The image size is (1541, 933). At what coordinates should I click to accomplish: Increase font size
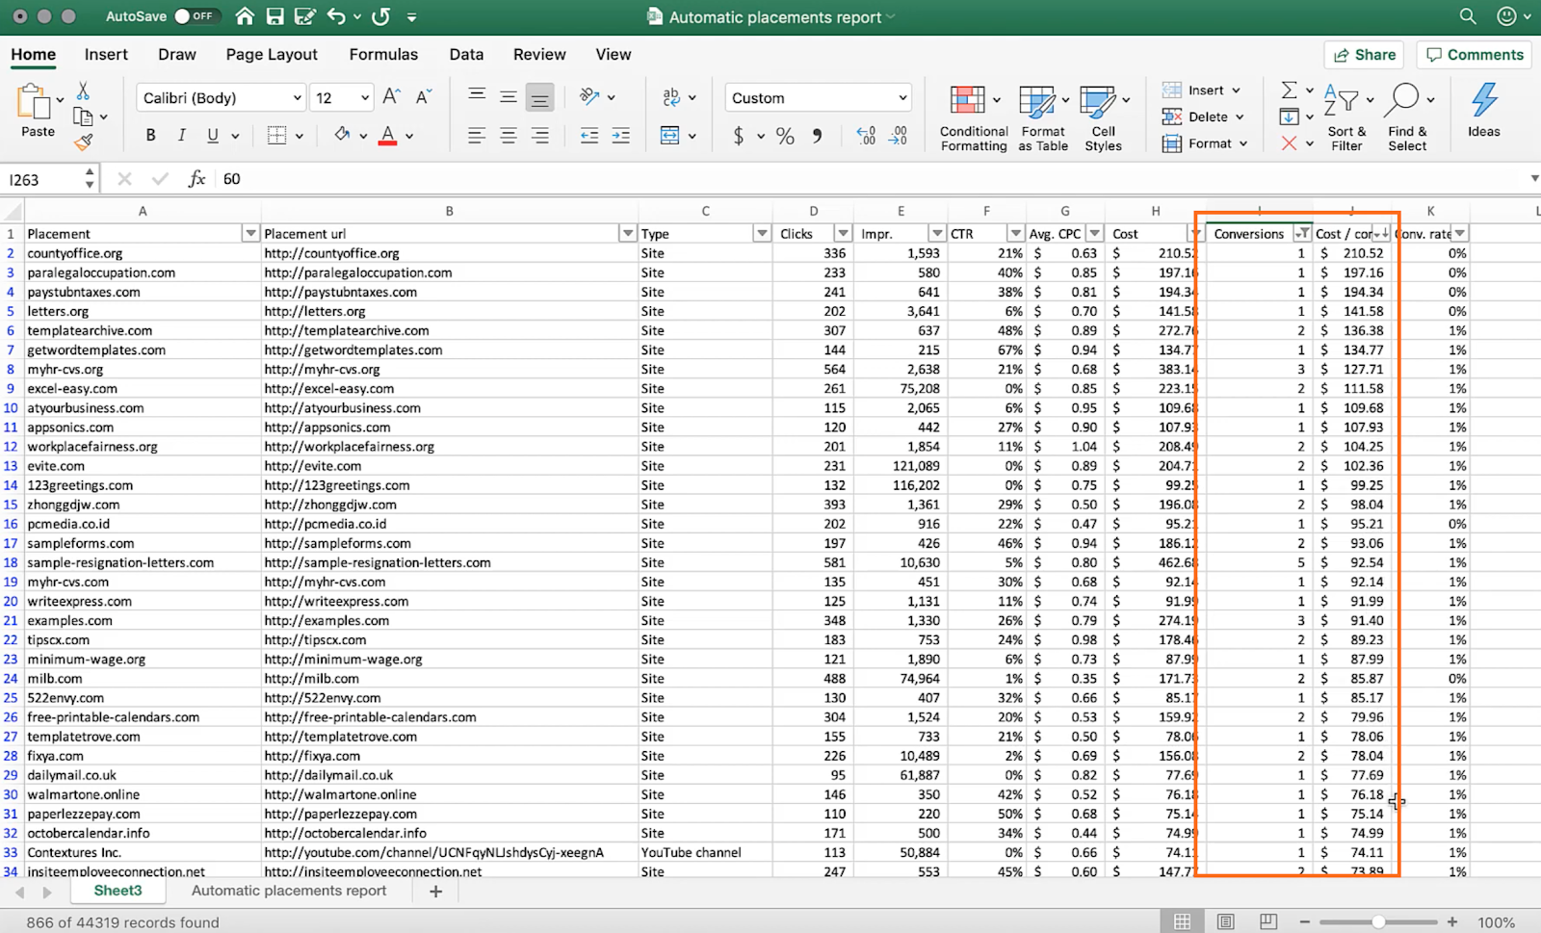point(391,96)
